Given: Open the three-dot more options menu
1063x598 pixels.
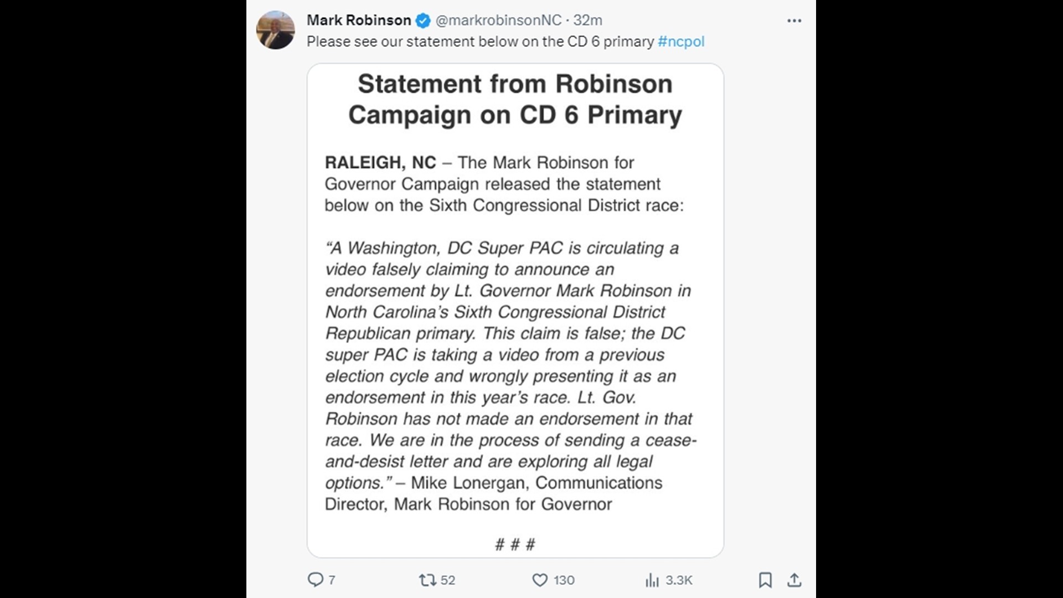Looking at the screenshot, I should tap(794, 20).
